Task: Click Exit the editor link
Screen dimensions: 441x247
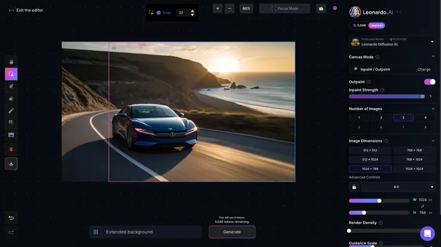Action: (x=26, y=10)
